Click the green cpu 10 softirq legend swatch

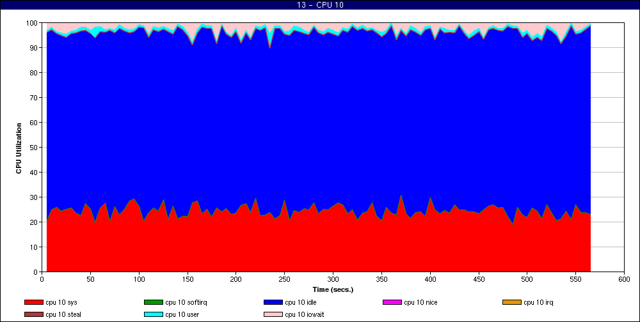pyautogui.click(x=154, y=302)
